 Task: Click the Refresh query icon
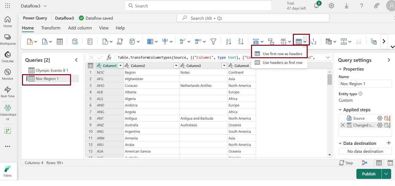106,41
